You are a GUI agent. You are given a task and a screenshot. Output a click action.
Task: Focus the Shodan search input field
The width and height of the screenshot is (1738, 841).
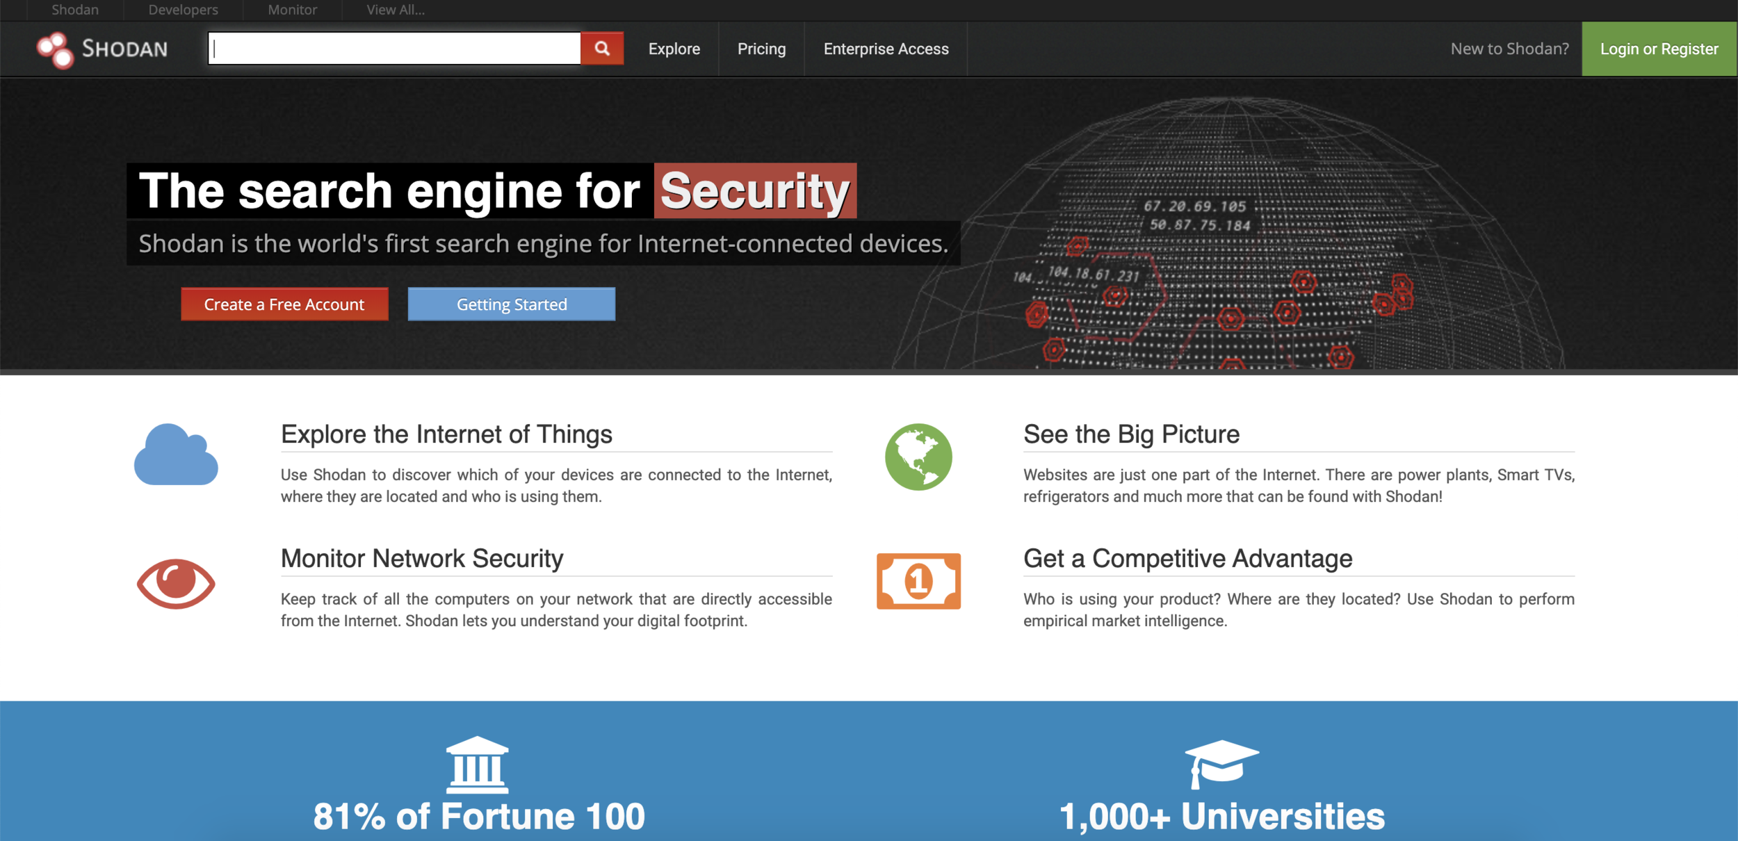click(394, 49)
